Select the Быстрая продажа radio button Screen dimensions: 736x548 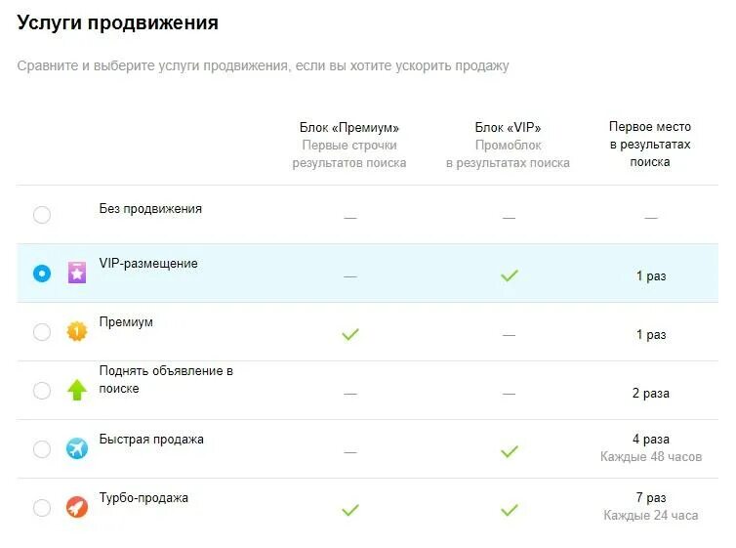[x=42, y=449]
